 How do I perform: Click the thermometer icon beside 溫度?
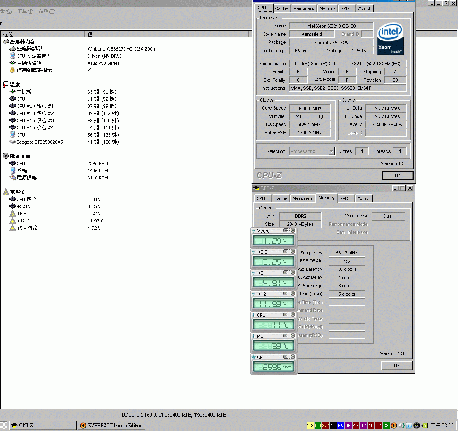pos(5,84)
